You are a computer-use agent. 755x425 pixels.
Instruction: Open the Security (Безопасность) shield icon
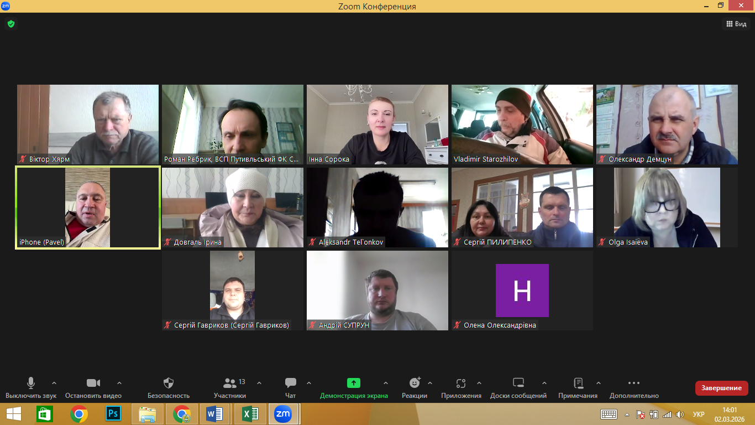[x=169, y=383]
